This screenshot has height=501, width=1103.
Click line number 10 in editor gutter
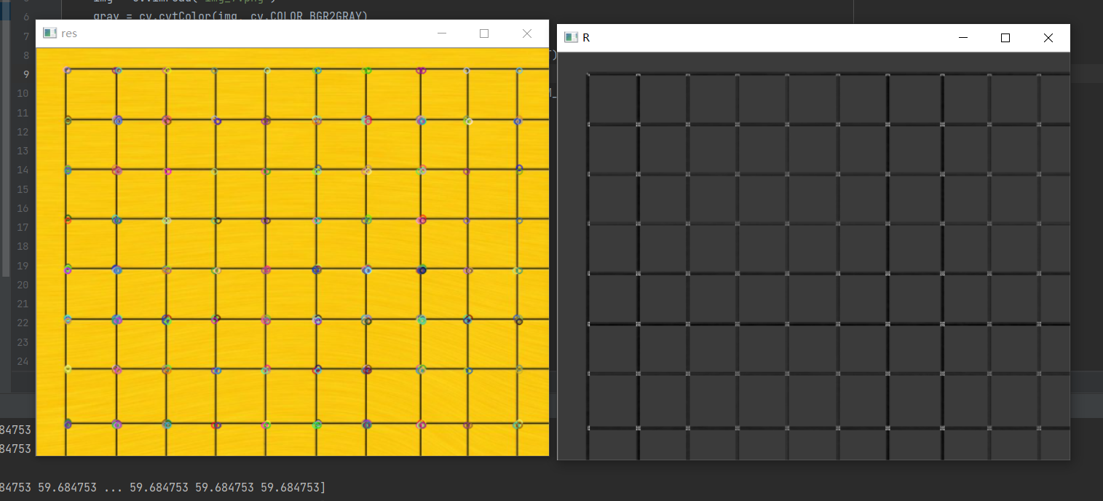pyautogui.click(x=22, y=93)
